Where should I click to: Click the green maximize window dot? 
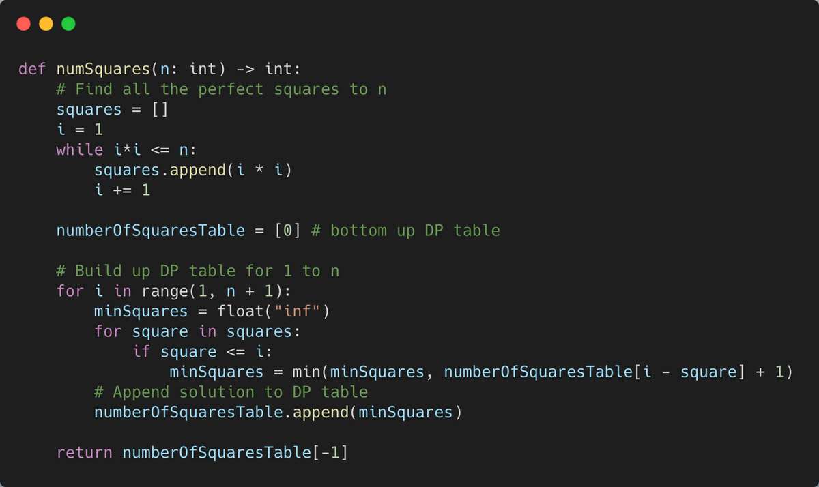(68, 24)
